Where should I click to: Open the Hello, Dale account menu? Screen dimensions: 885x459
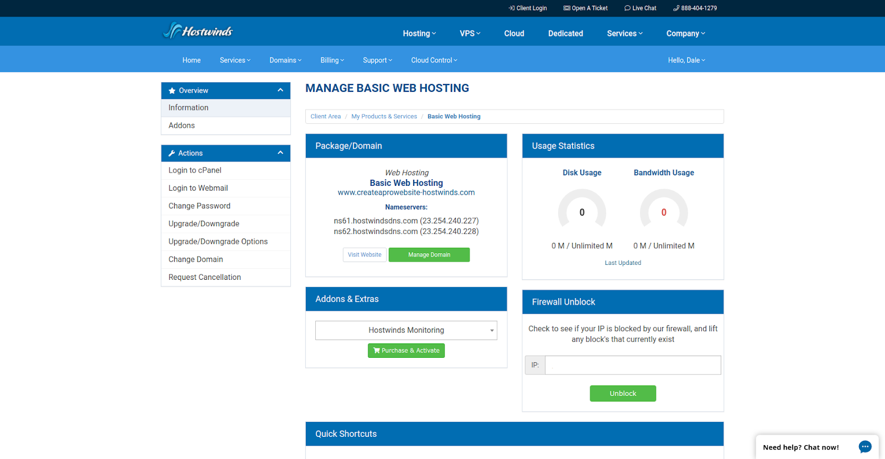tap(686, 60)
